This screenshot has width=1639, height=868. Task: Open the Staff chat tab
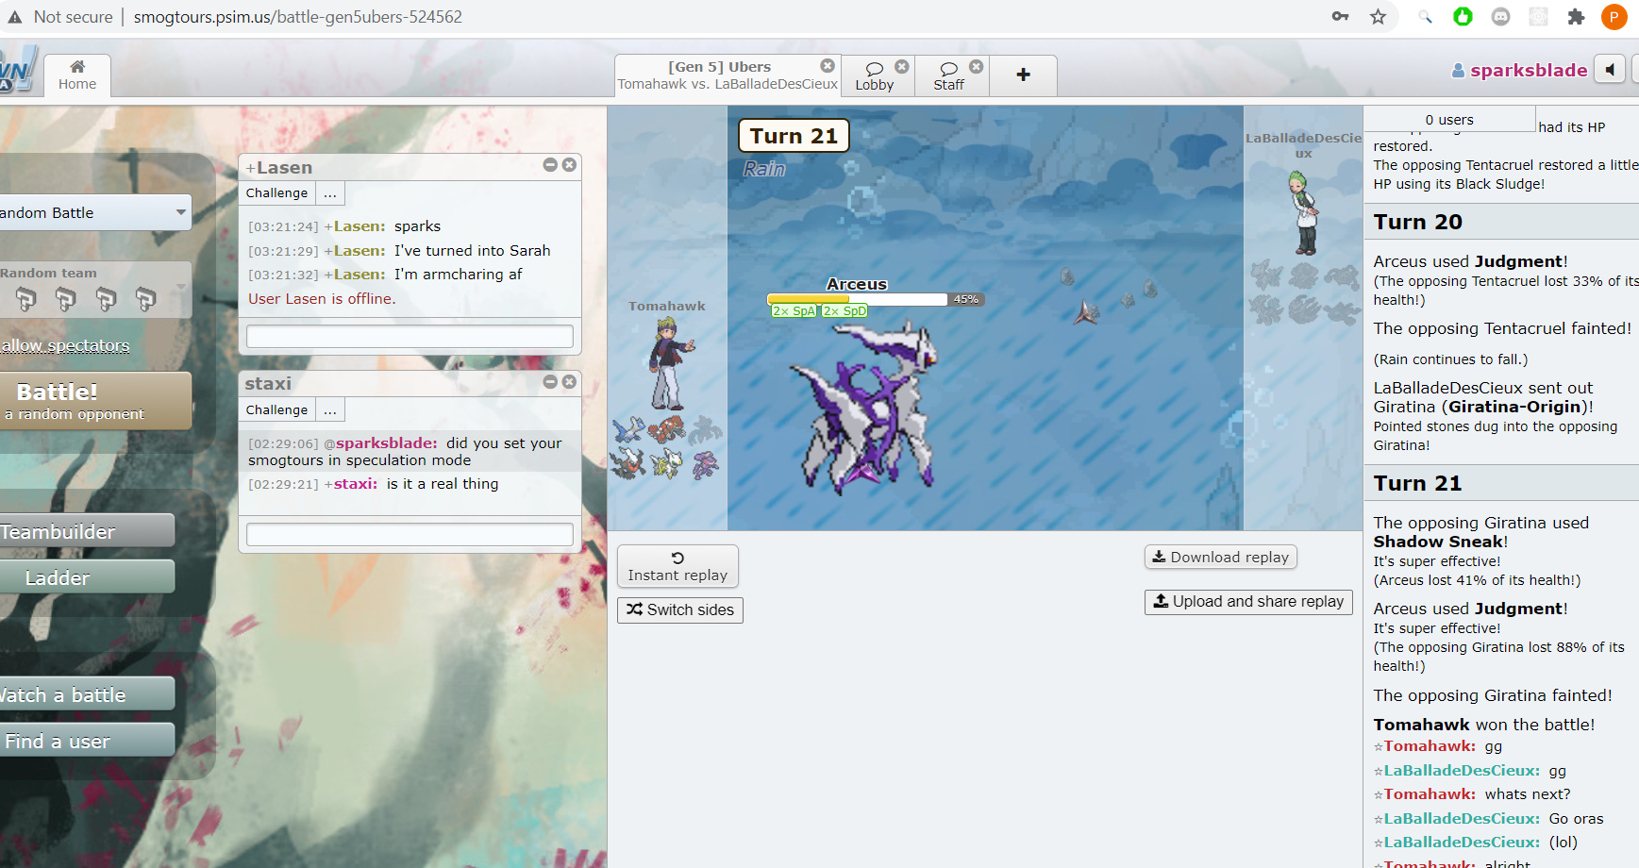[x=948, y=75]
